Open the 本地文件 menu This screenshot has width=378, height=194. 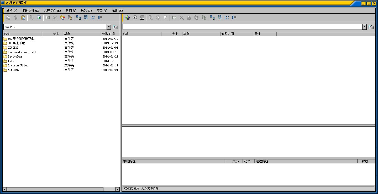[x=30, y=11]
